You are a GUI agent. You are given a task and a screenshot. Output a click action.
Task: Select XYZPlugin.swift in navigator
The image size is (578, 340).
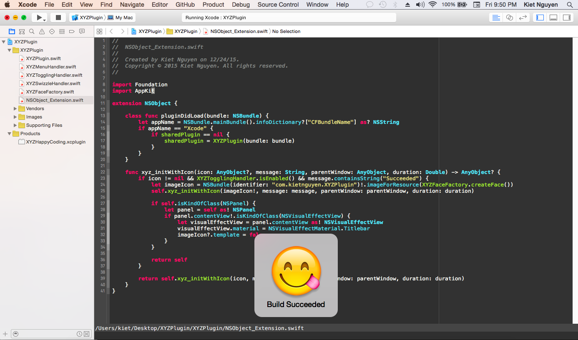[43, 58]
